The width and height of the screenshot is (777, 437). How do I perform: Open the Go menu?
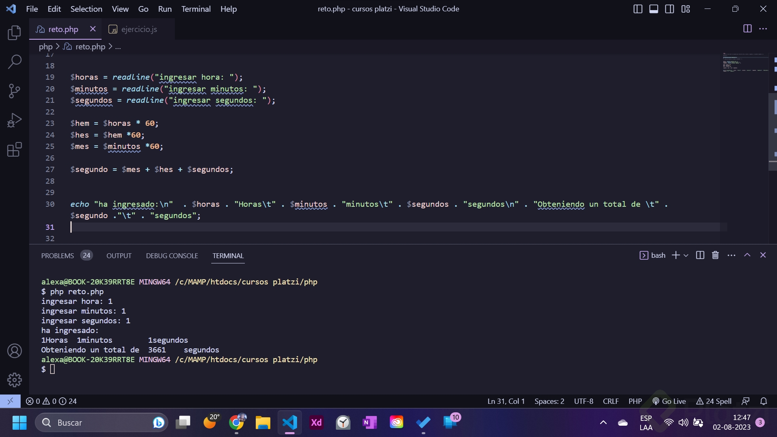(143, 9)
